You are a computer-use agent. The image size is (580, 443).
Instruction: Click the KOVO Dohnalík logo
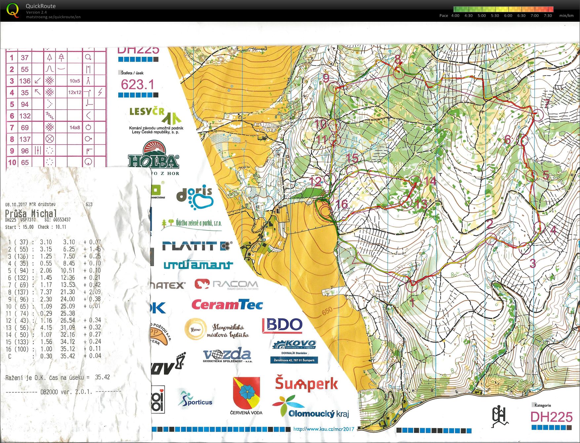294,352
